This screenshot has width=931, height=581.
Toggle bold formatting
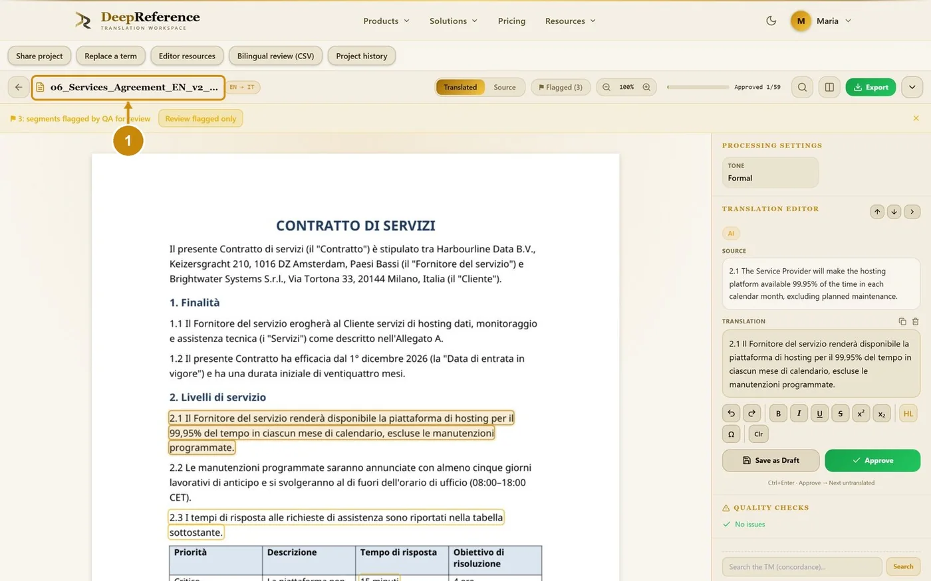(x=778, y=413)
